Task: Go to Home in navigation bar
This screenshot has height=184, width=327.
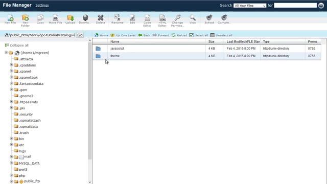Action: click(x=101, y=35)
